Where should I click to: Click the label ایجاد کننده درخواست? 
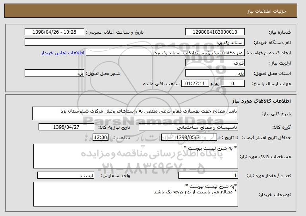pos(269,53)
